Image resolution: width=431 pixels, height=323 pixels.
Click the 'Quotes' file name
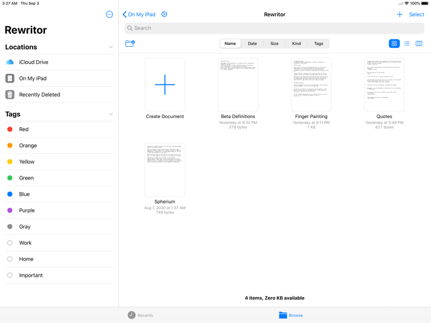pos(384,116)
